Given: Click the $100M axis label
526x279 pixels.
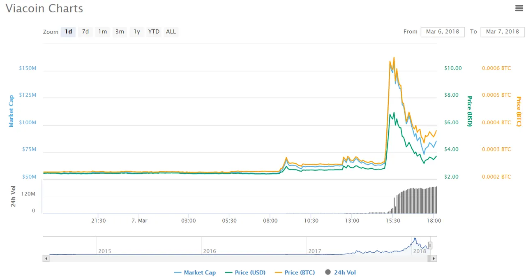Looking at the screenshot, I should coord(28,123).
